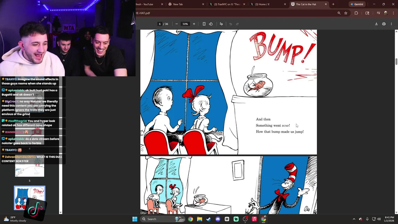This screenshot has width=398, height=224.
Task: Open the media controls icon in Chrome toolbar
Action: (x=378, y=13)
